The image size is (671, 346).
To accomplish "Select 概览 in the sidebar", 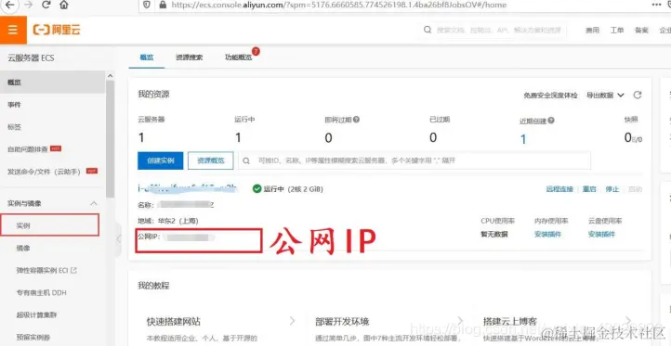I will pos(53,83).
